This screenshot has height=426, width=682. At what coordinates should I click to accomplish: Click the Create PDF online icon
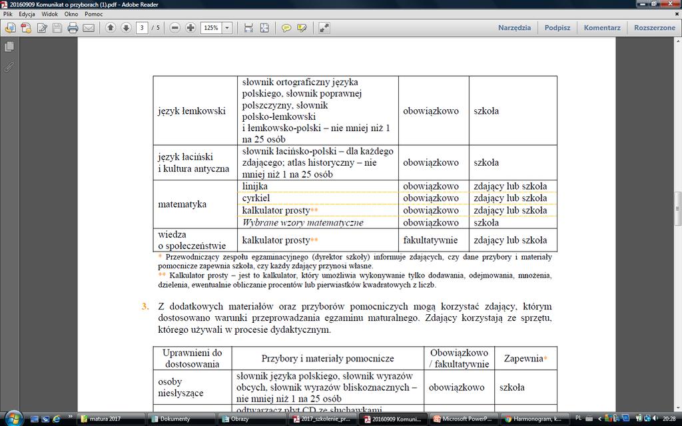point(26,28)
